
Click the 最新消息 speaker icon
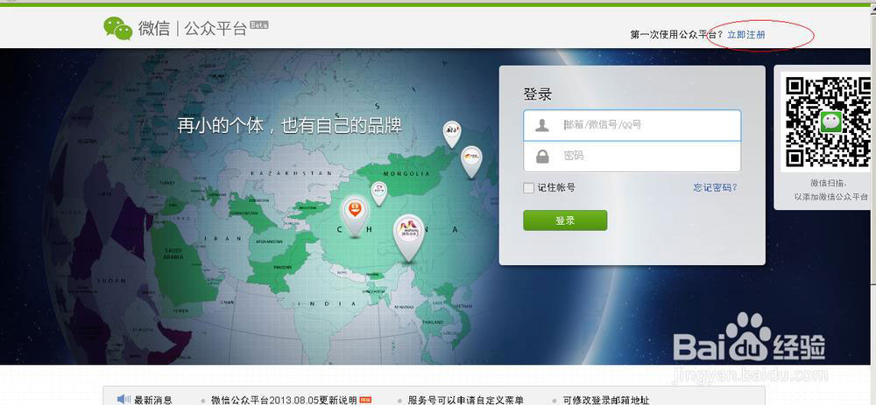tap(124, 400)
